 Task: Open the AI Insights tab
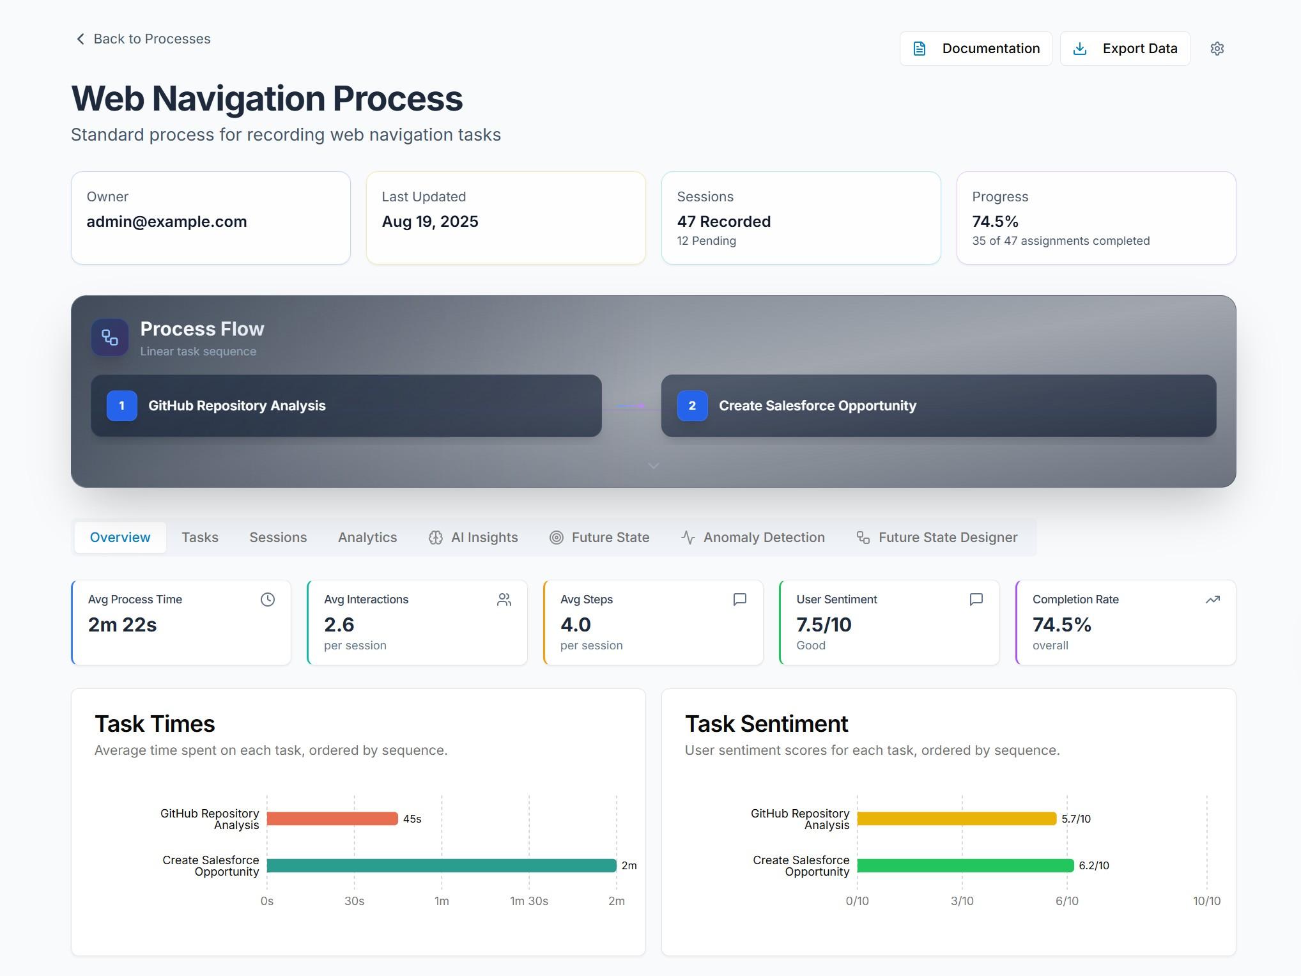(x=473, y=538)
